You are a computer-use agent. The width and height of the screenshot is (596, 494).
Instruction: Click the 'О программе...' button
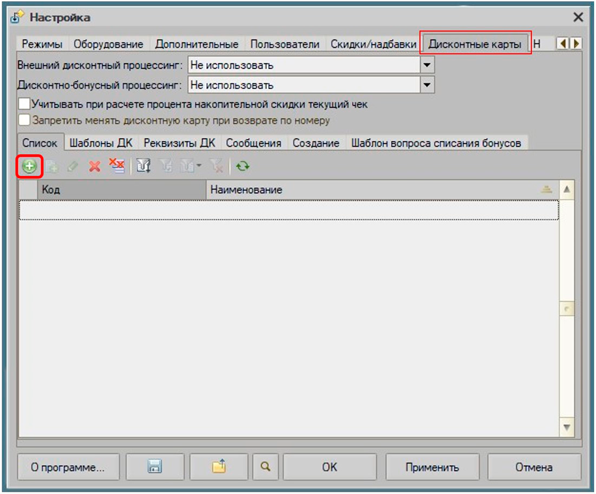pos(68,467)
